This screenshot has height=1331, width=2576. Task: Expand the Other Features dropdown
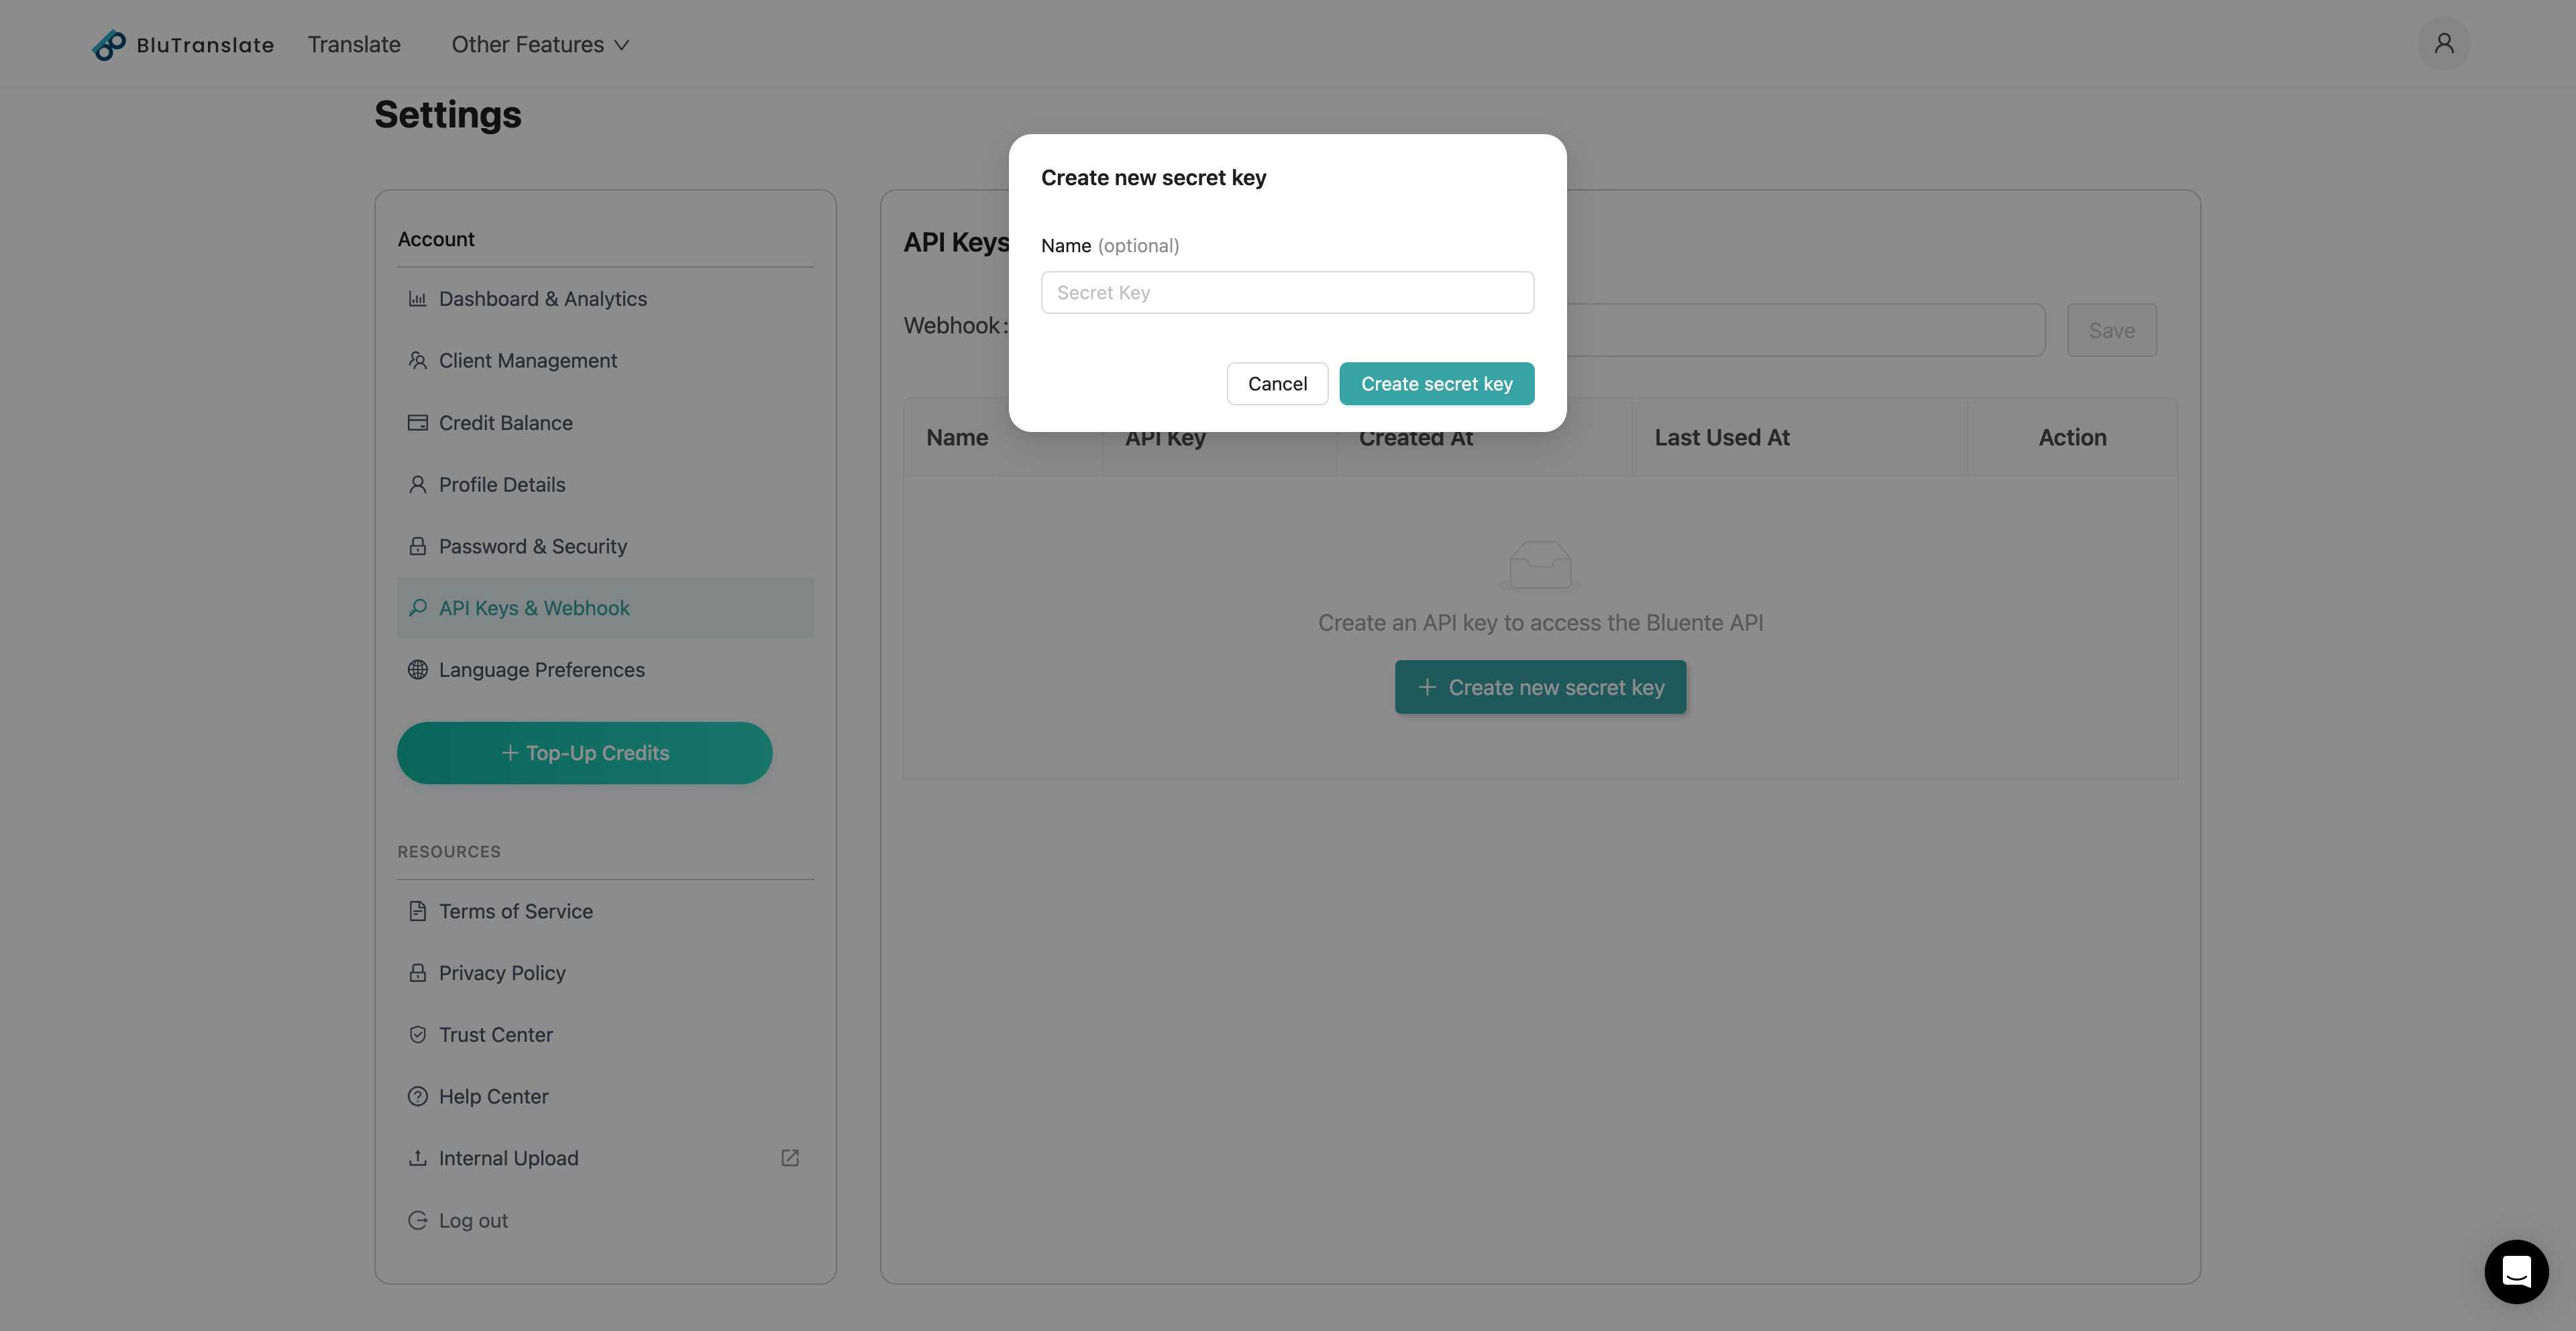(538, 44)
